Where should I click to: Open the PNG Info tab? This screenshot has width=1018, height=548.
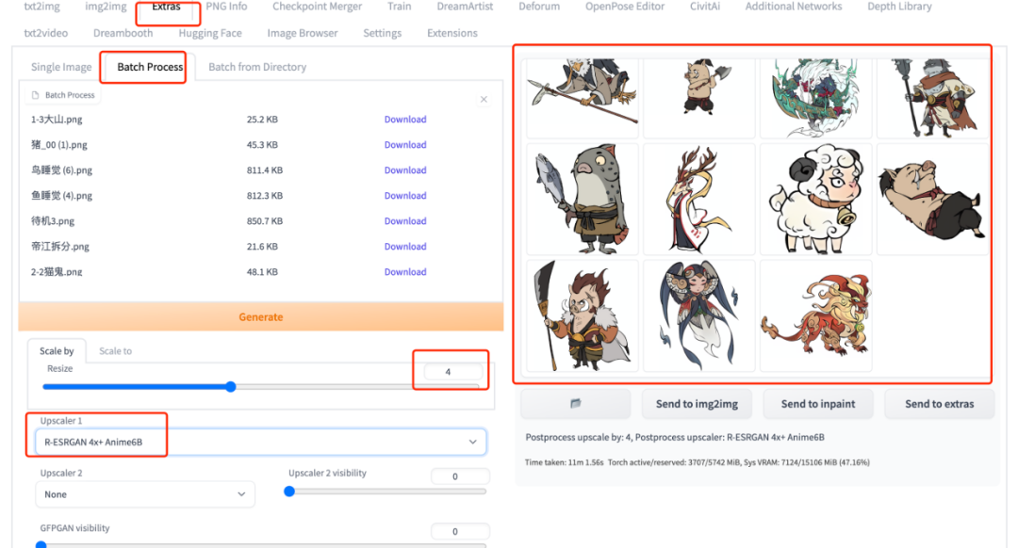click(226, 7)
